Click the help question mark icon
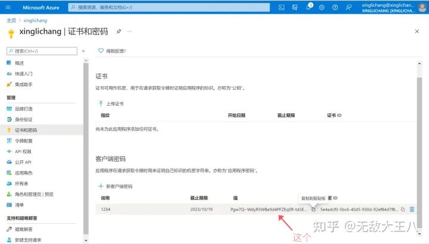Viewport: 429px width, 244px height. pyautogui.click(x=335, y=8)
